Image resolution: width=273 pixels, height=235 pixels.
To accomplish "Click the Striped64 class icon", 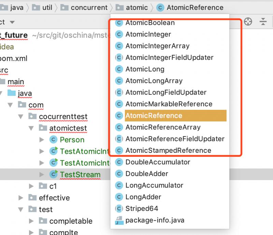I will coord(119,208).
